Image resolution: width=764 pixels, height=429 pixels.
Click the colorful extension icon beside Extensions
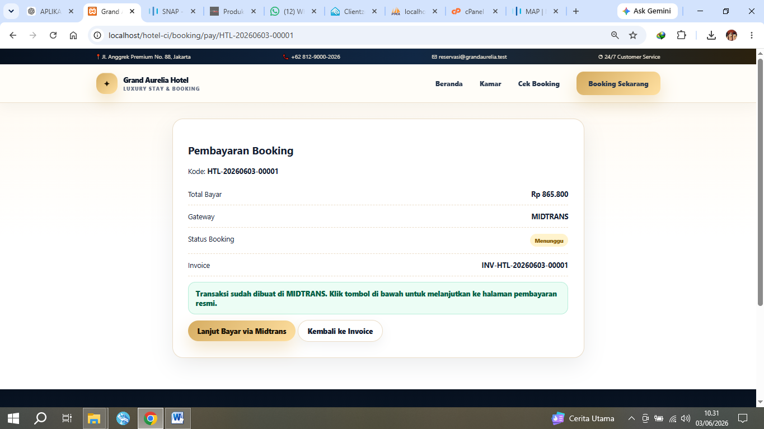click(x=661, y=35)
